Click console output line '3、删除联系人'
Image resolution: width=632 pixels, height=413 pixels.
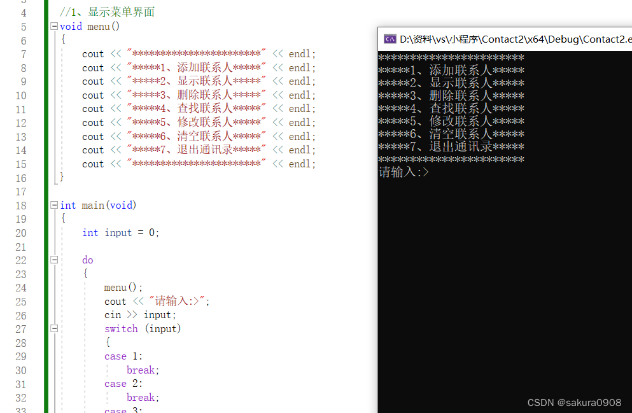pos(451,96)
